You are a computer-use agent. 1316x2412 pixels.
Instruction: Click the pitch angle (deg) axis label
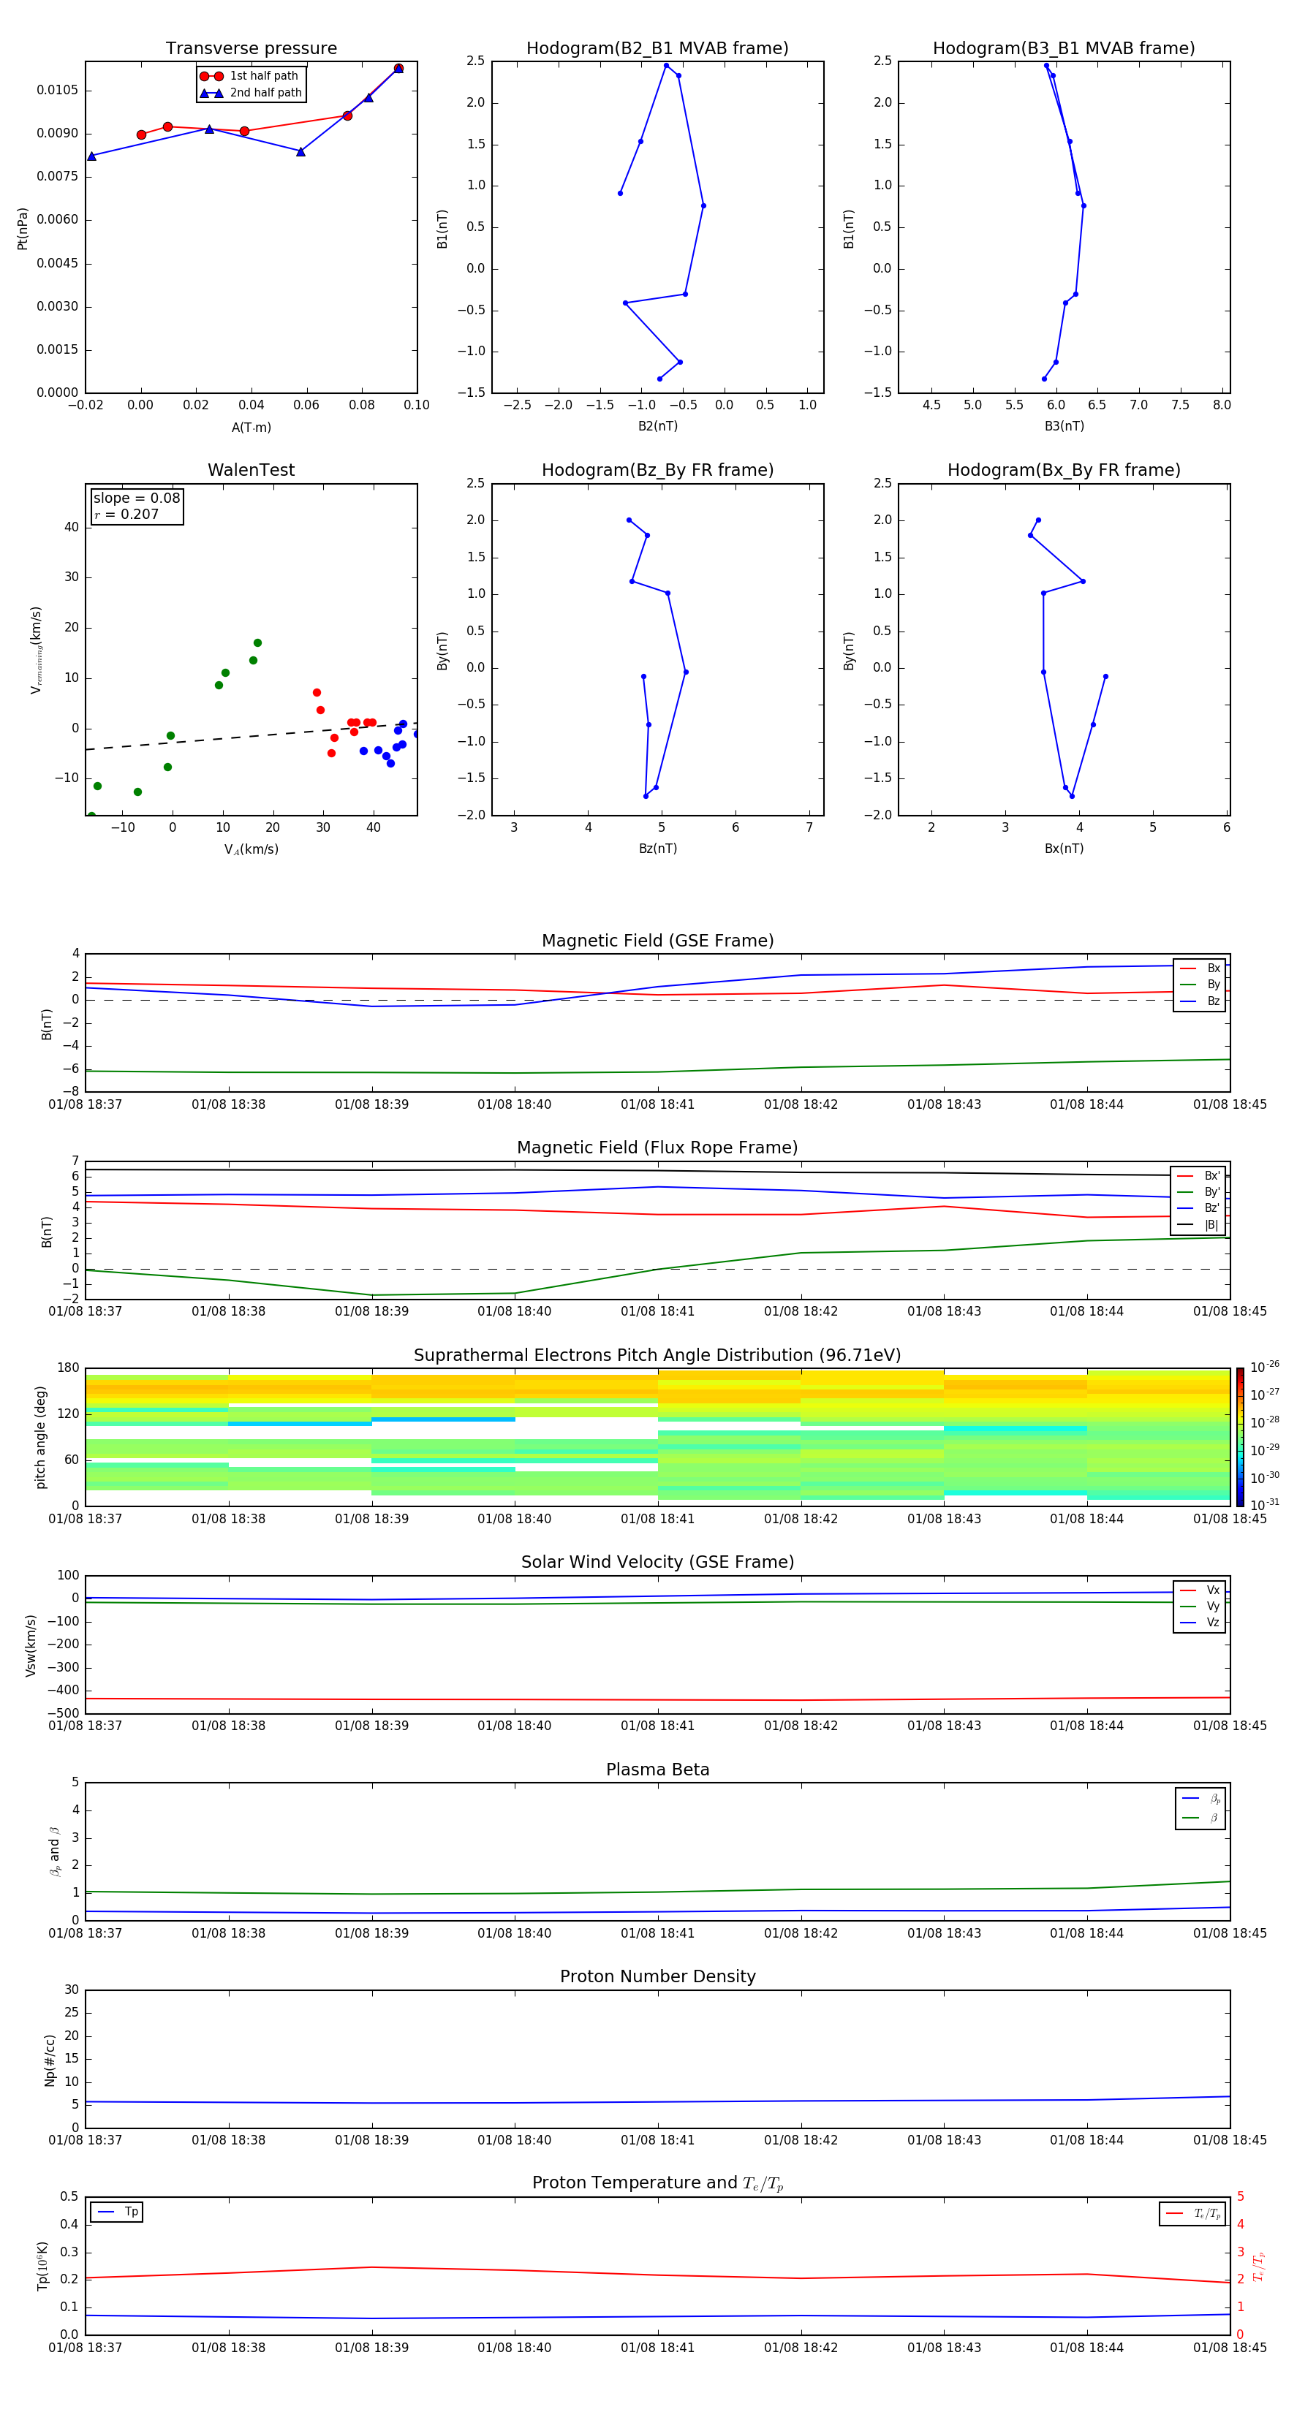click(x=40, y=1437)
